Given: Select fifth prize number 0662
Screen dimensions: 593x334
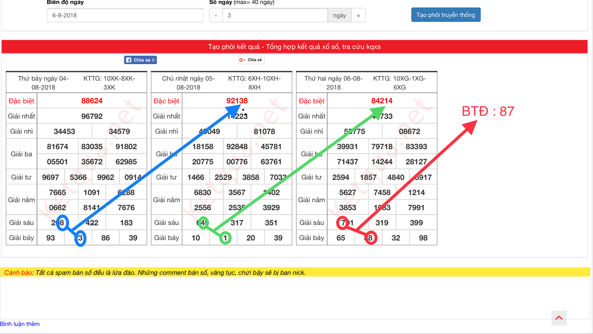Looking at the screenshot, I should click(58, 208).
